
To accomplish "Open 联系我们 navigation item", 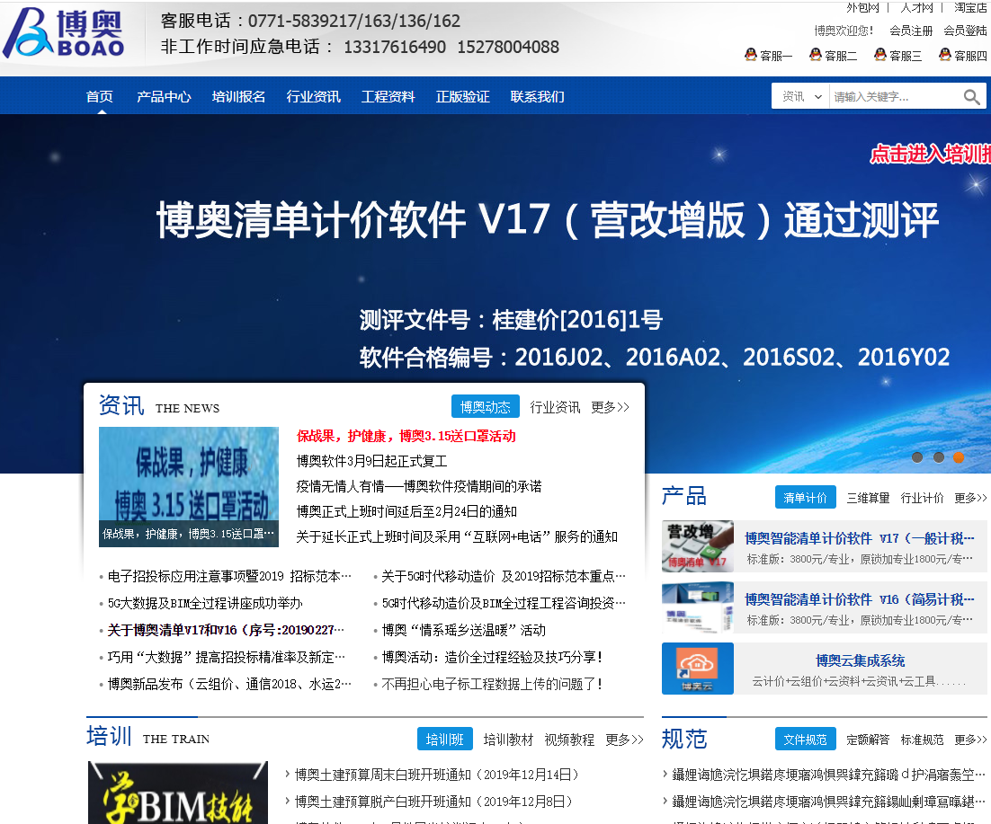I will point(537,97).
